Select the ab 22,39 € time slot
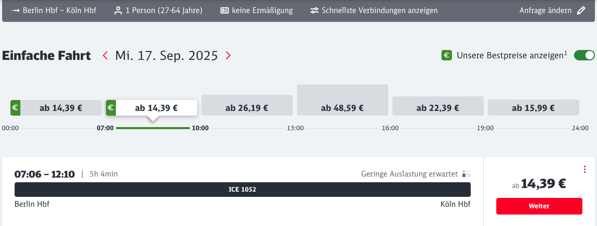 (438, 106)
